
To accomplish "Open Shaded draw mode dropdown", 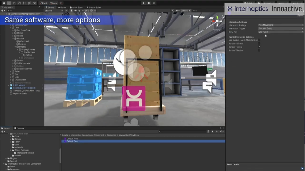I will (x=54, y=11).
